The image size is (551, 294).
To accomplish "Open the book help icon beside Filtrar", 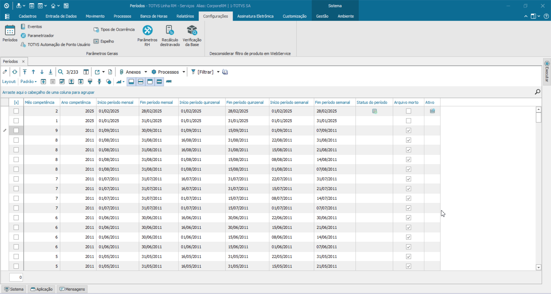I will click(x=225, y=72).
